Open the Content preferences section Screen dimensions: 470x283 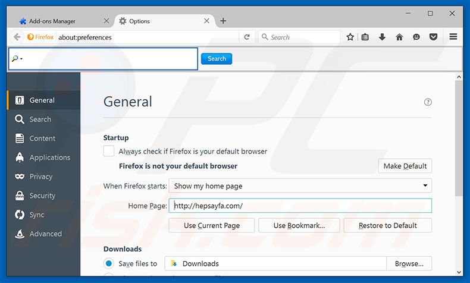coord(43,139)
